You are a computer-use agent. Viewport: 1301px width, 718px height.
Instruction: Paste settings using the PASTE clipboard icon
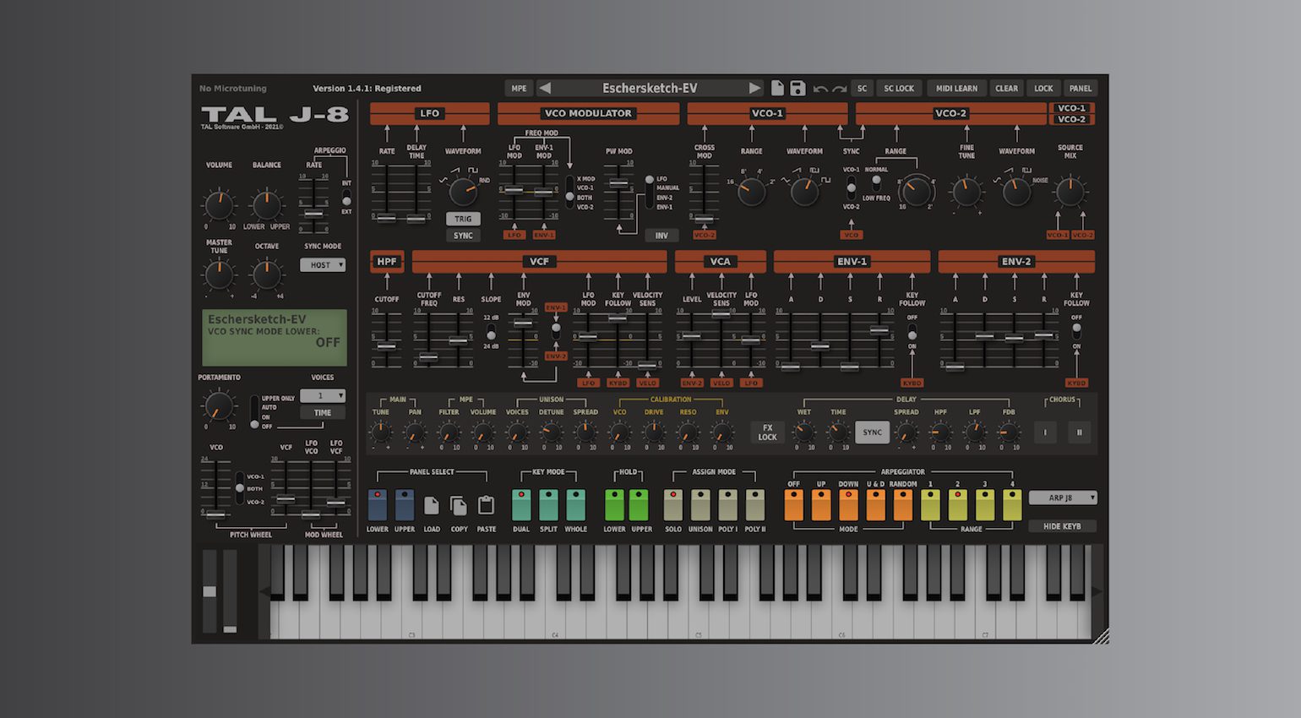pyautogui.click(x=487, y=503)
